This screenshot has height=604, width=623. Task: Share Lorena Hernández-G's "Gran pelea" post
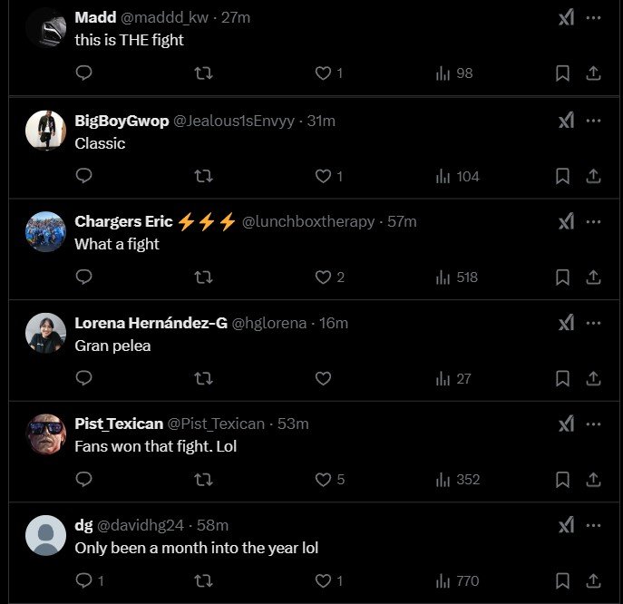(593, 378)
